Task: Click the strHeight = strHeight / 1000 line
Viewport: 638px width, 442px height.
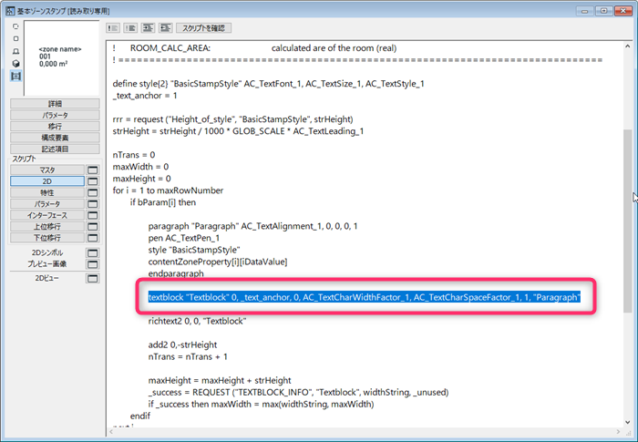Action: [239, 131]
